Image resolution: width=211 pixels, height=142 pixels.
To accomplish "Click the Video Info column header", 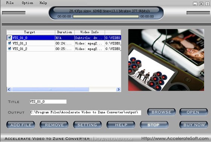I will [90, 32].
